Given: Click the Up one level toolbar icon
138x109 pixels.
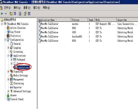Looking at the screenshot, I should (x=11, y=14).
